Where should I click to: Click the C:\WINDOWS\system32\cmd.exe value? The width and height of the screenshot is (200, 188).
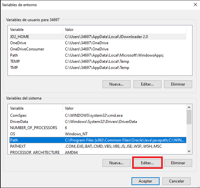pos(94,115)
